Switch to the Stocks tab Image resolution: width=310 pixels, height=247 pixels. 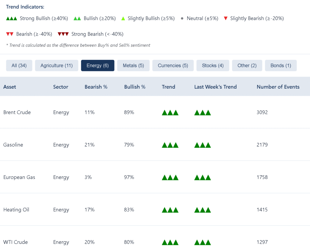point(213,65)
